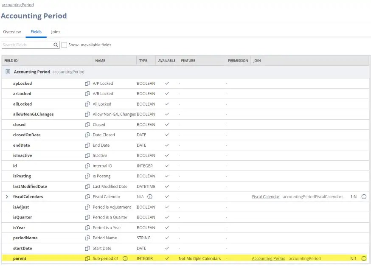Click copy icon next to isPosting
The height and width of the screenshot is (266, 371).
coord(87,176)
